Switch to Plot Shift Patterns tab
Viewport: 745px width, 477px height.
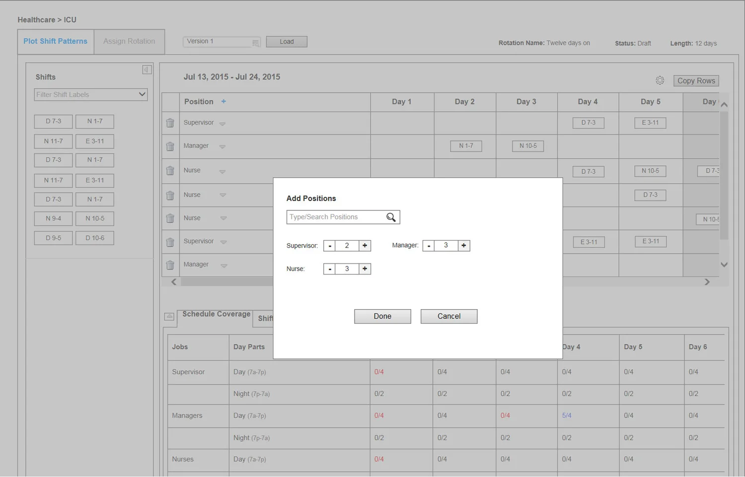point(55,41)
